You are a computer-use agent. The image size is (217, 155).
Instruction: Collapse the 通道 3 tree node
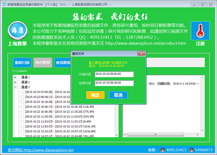coord(15,87)
